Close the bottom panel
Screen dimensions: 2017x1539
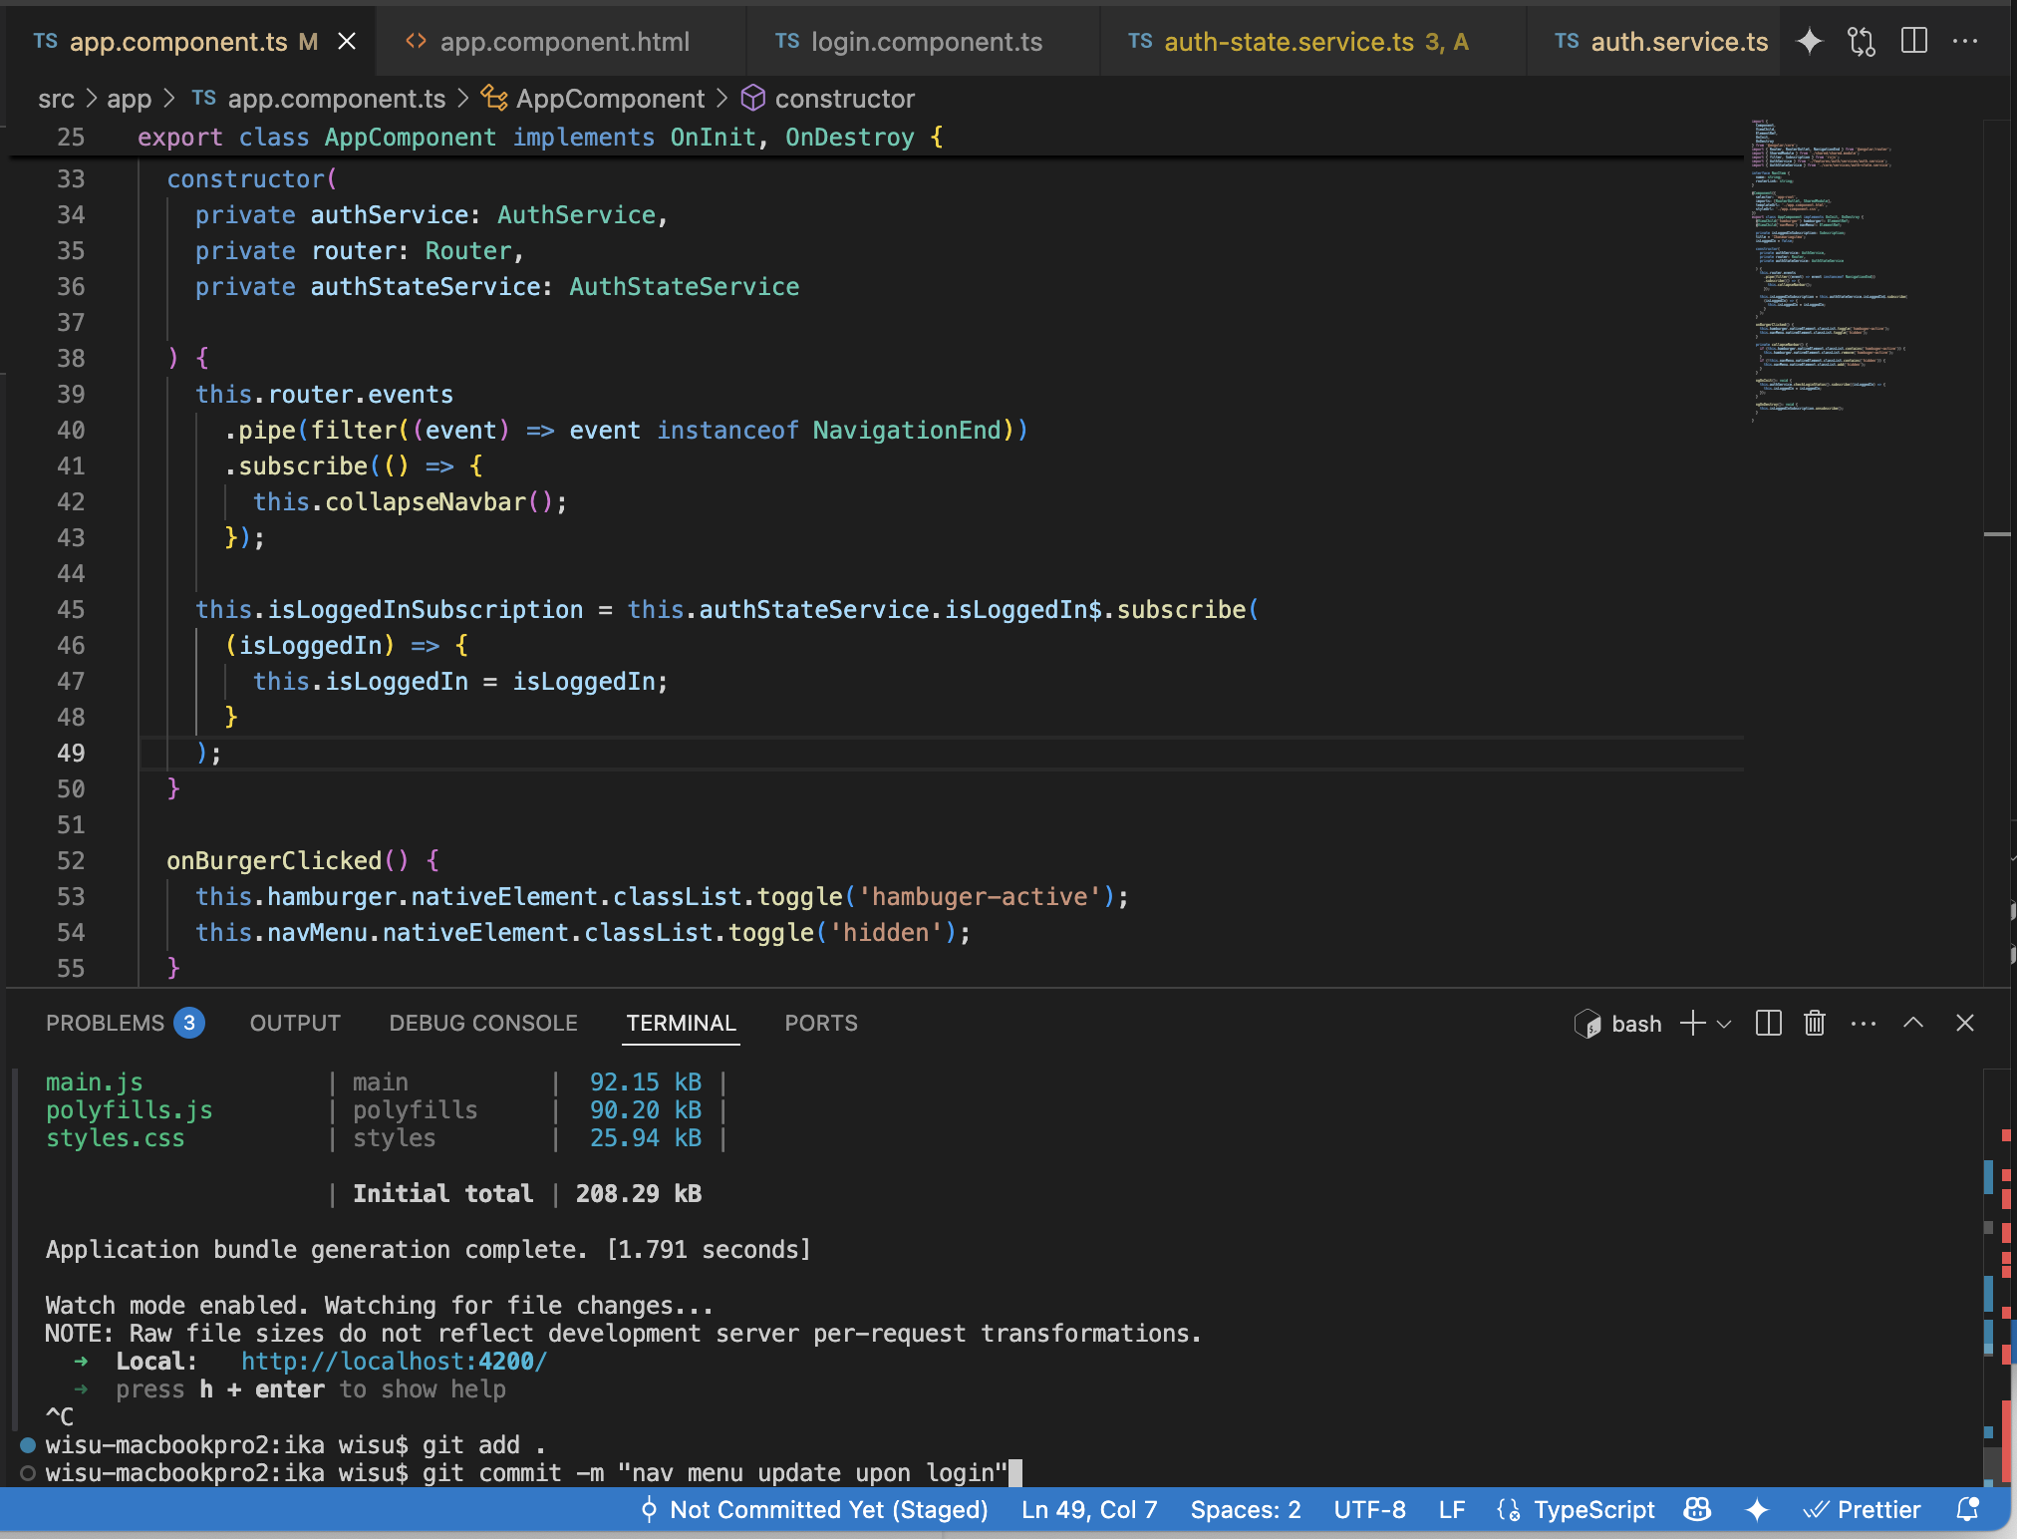coord(1965,1023)
